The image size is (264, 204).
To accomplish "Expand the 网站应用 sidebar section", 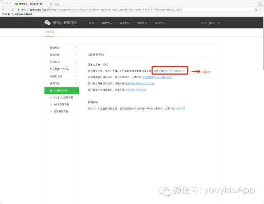I will 61,55.
